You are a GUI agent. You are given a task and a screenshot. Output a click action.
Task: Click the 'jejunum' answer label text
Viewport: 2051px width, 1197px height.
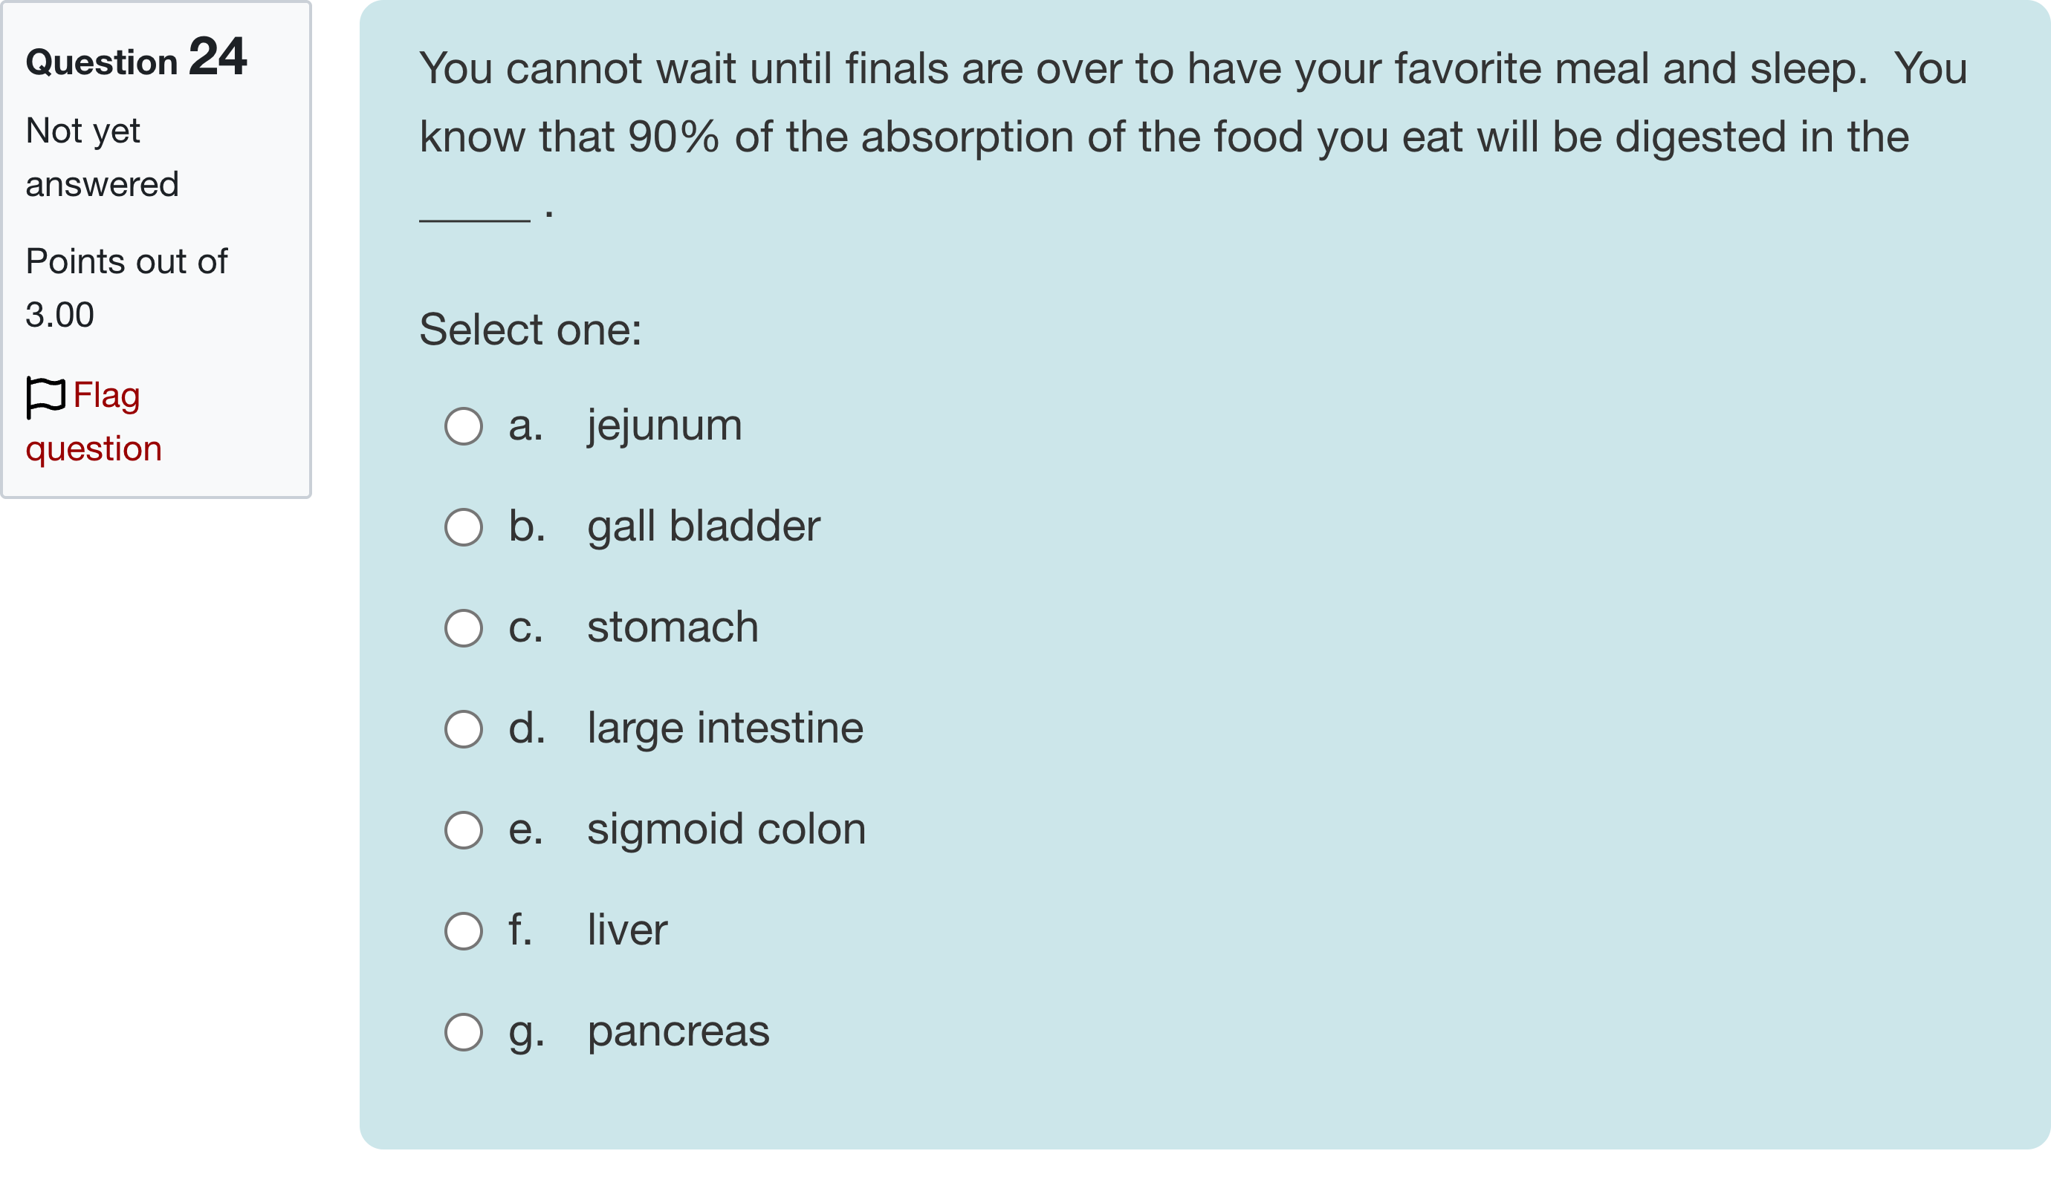[664, 425]
